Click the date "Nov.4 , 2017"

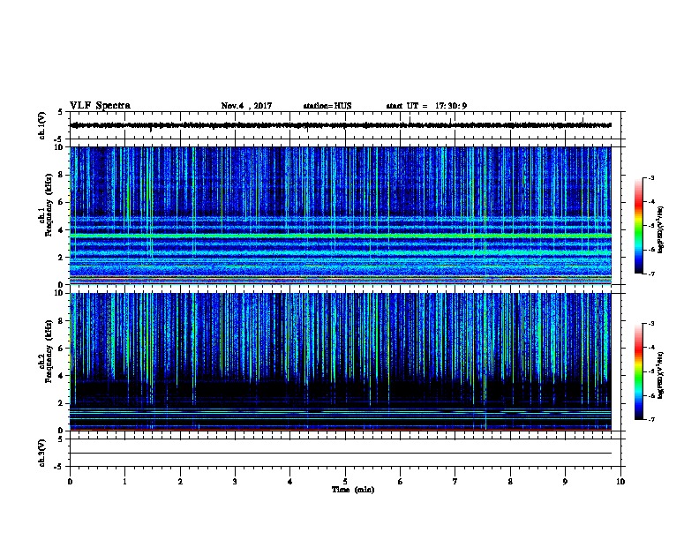click(x=246, y=106)
